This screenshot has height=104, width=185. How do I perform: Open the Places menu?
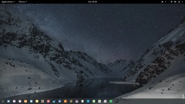(x=23, y=2)
